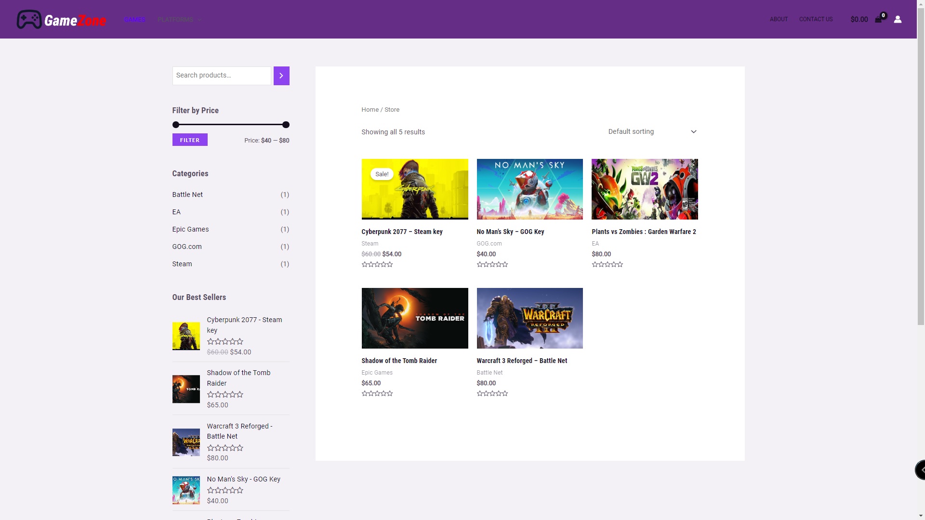The image size is (925, 520).
Task: Open No Man's Sky product image
Action: (x=529, y=189)
